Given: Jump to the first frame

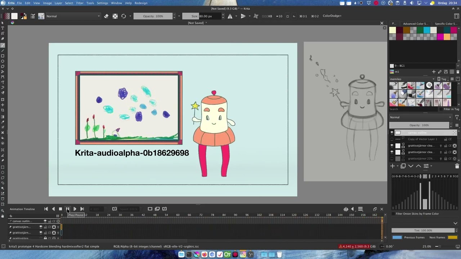Looking at the screenshot, I should (46, 209).
